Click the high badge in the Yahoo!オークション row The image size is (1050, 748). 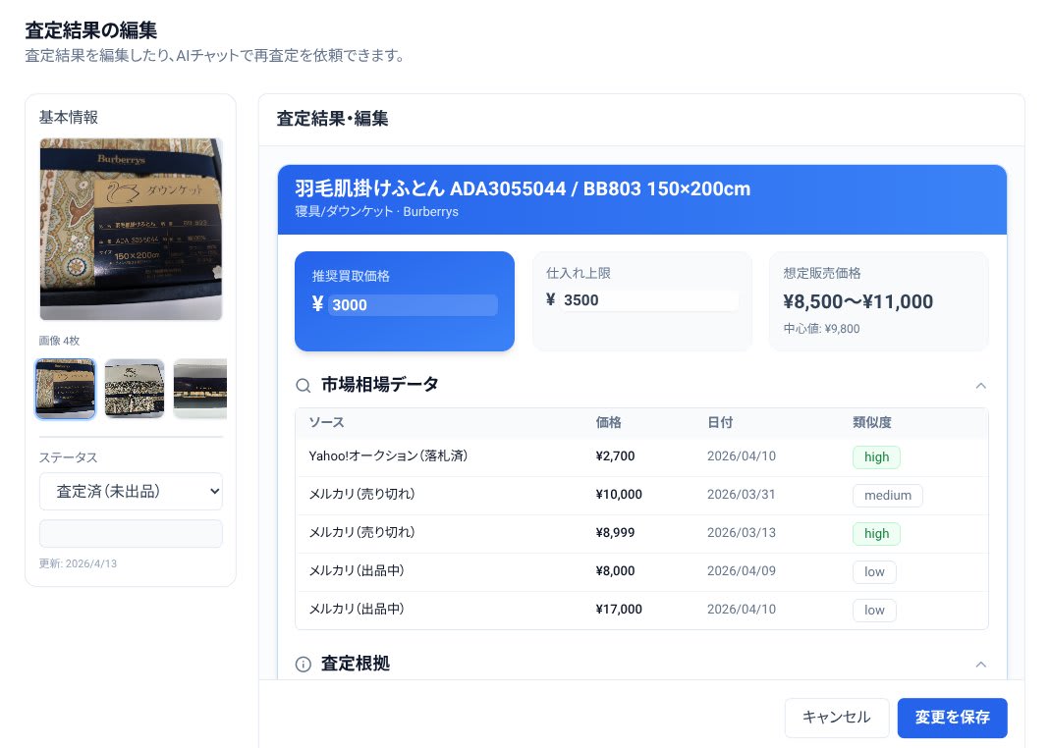click(x=876, y=457)
